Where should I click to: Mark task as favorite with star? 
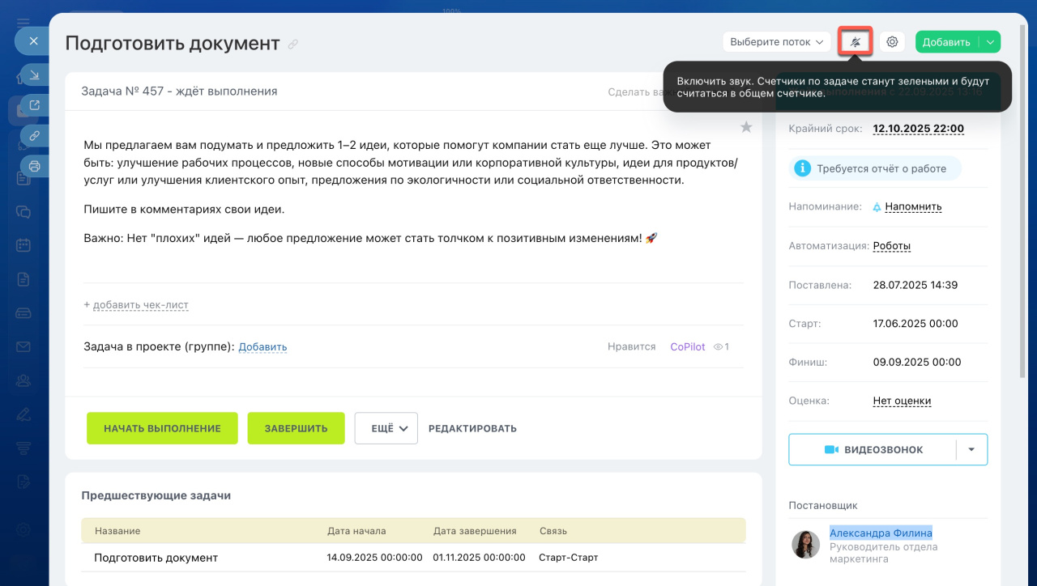[x=746, y=127]
